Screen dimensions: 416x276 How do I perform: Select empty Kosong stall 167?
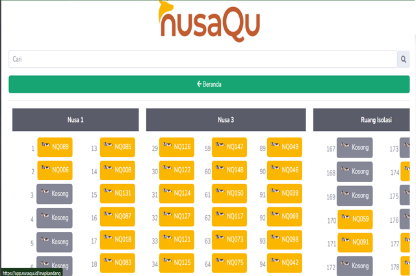[x=355, y=148]
